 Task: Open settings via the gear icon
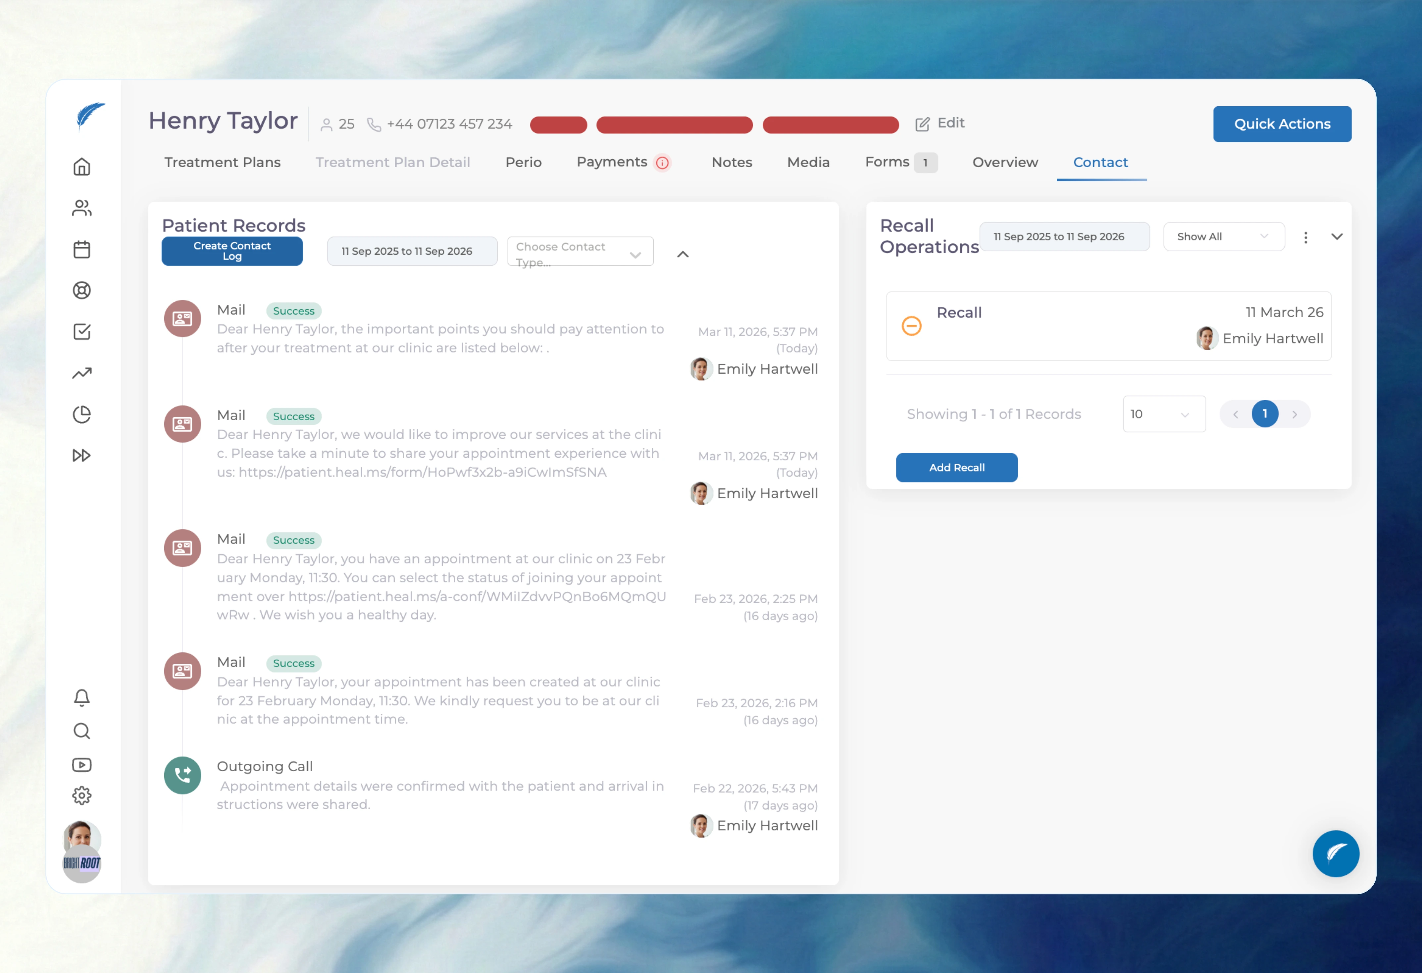pyautogui.click(x=81, y=795)
